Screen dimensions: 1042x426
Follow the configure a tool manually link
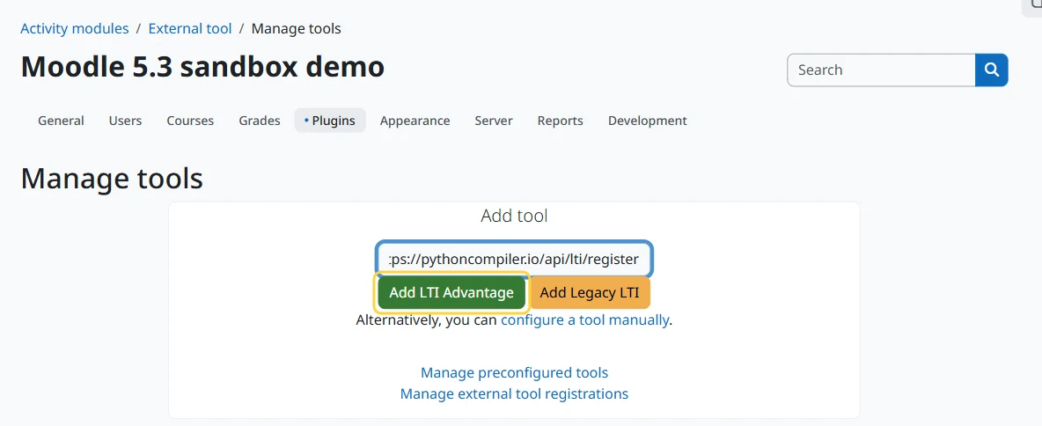(584, 319)
